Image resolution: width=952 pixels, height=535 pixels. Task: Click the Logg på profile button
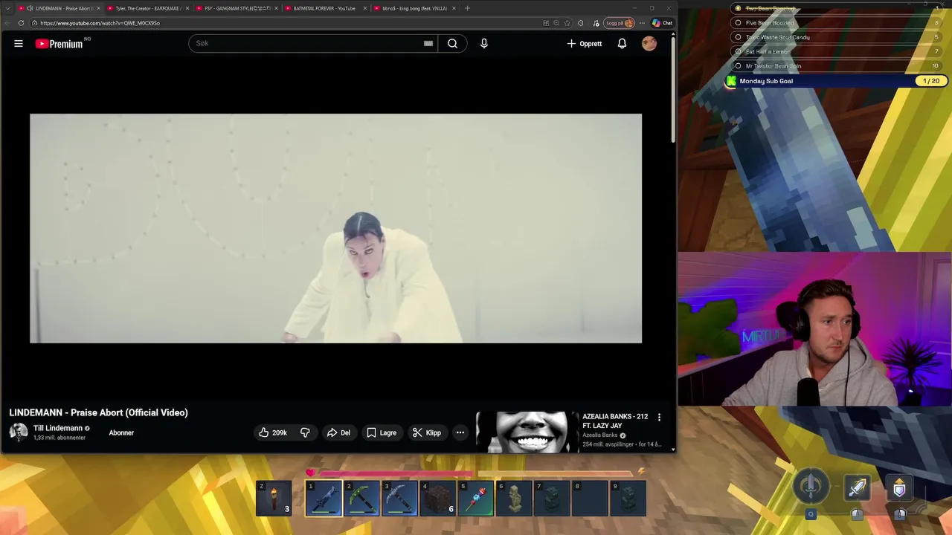620,23
